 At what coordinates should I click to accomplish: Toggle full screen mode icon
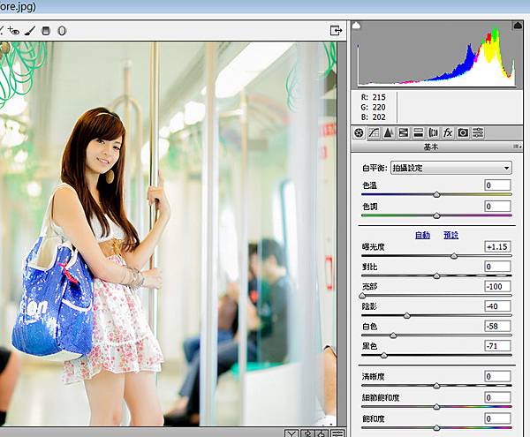point(336,30)
